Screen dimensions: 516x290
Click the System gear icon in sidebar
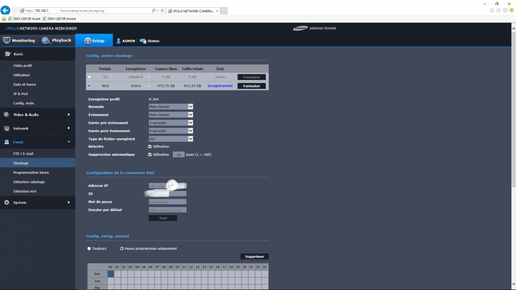[x=7, y=202]
